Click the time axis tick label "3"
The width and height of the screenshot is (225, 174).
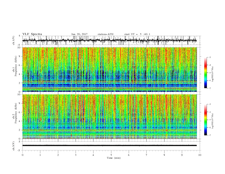76,155
